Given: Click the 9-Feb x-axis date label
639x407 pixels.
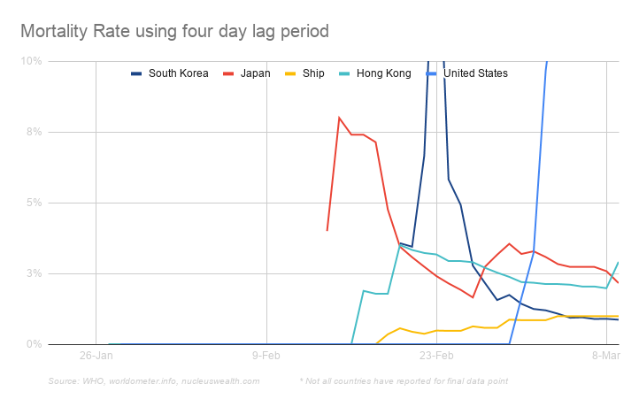Looking at the screenshot, I should click(266, 356).
